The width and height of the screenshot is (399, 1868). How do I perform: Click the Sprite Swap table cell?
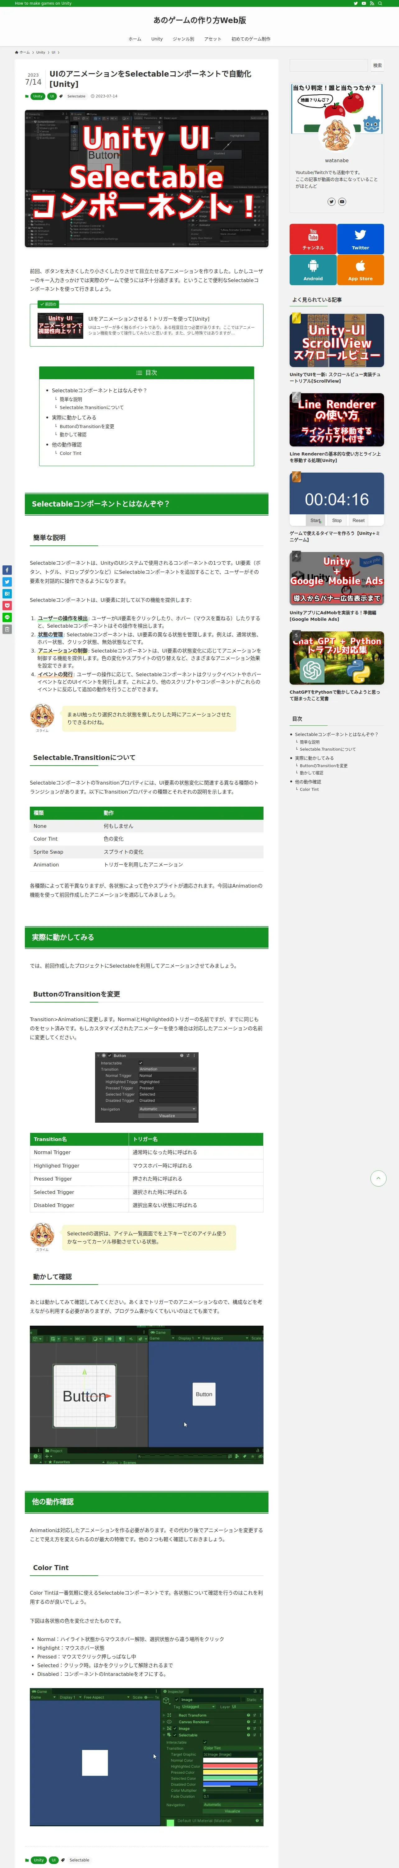click(x=65, y=852)
